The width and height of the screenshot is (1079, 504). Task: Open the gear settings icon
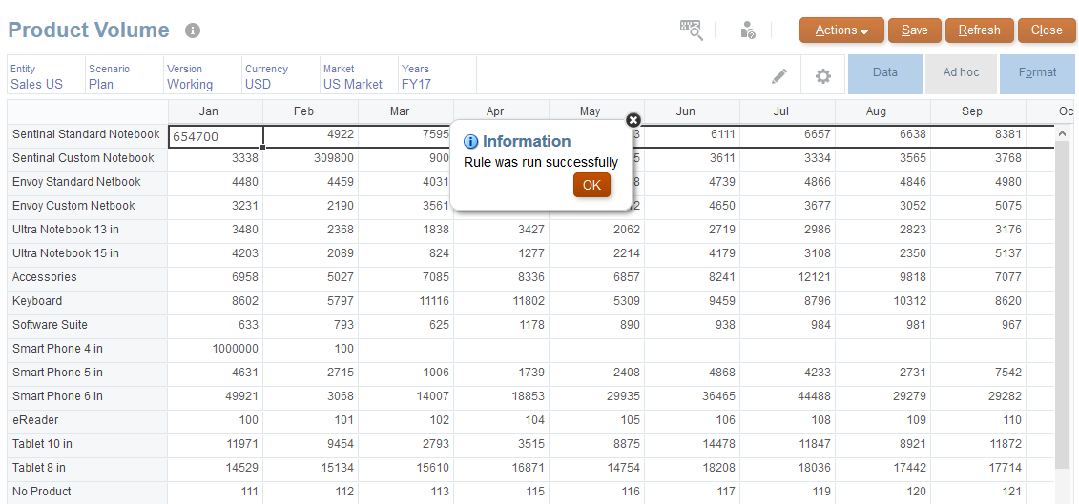(823, 75)
